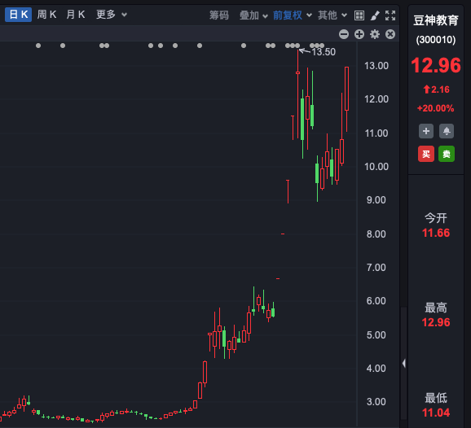
Task: Open chart settings gear icon
Action: pos(375,34)
